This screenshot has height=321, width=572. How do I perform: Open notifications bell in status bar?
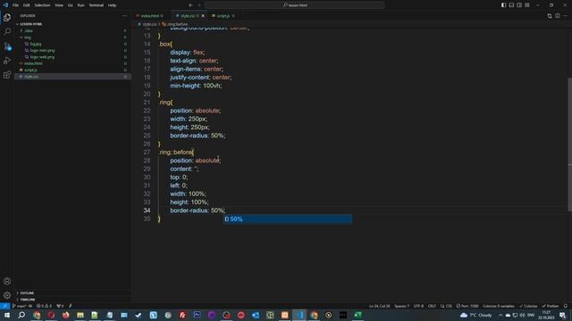coord(566,306)
